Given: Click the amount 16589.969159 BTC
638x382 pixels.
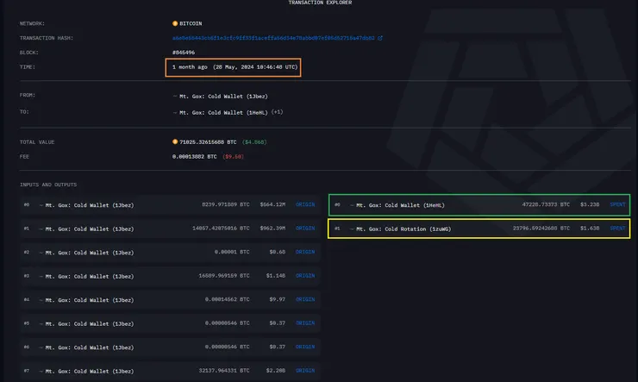Looking at the screenshot, I should coord(224,276).
